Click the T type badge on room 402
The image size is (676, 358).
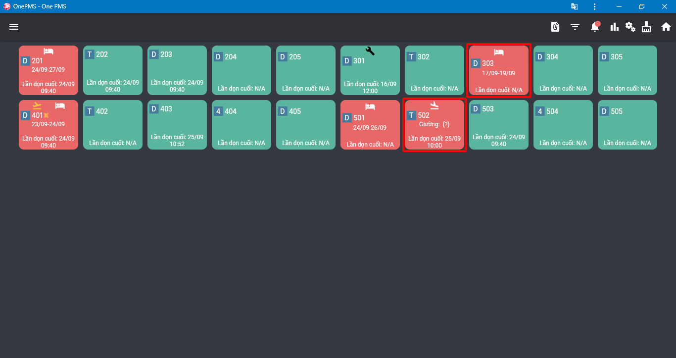click(x=90, y=111)
